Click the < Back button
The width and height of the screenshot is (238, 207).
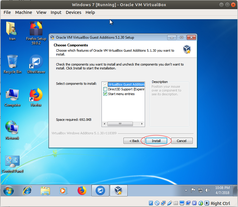click(134, 141)
